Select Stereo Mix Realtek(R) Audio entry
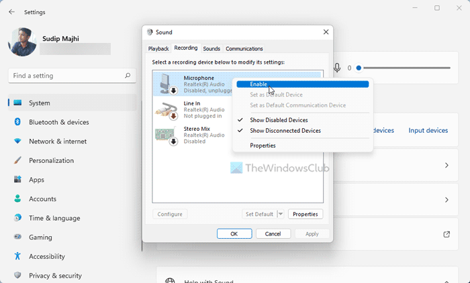The width and height of the screenshot is (470, 283). pyautogui.click(x=204, y=135)
